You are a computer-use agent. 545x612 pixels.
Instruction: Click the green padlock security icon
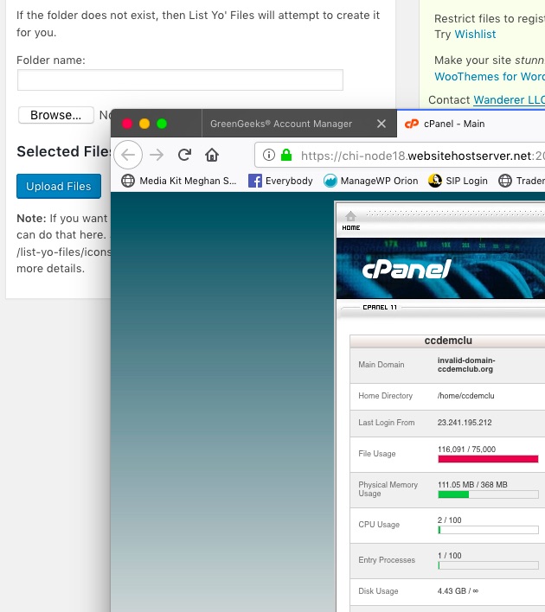click(286, 155)
